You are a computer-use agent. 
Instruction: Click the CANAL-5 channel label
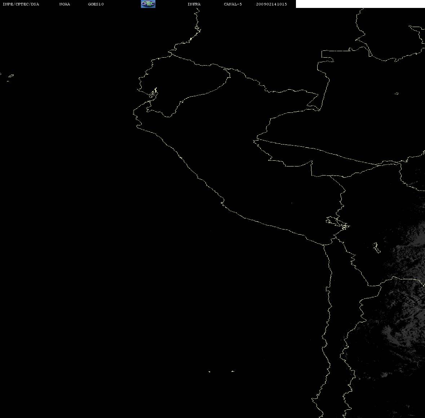click(x=233, y=4)
